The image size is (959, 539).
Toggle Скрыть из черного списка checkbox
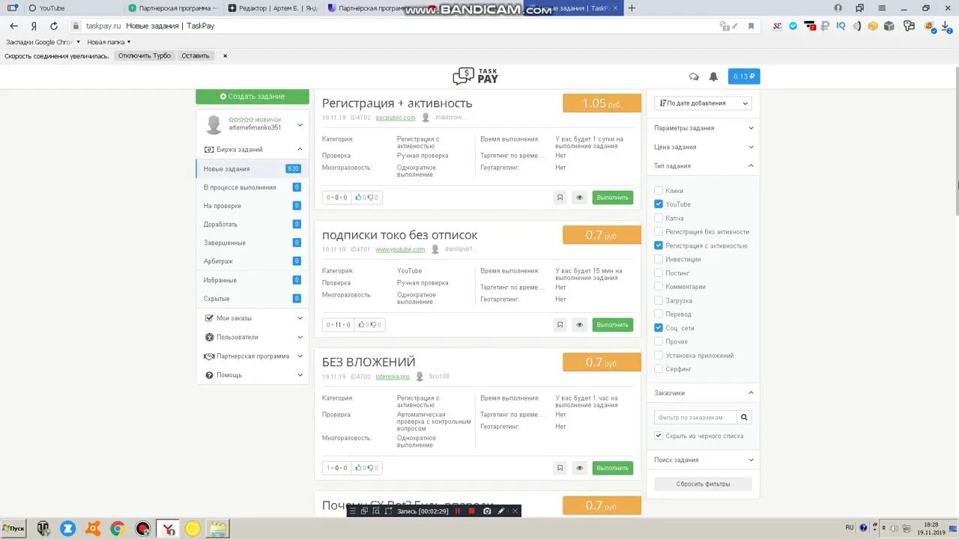point(659,436)
